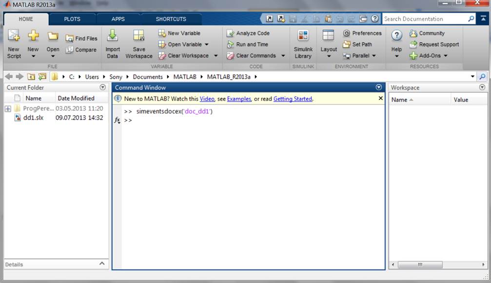Click the Browse for folder icon

42,76
